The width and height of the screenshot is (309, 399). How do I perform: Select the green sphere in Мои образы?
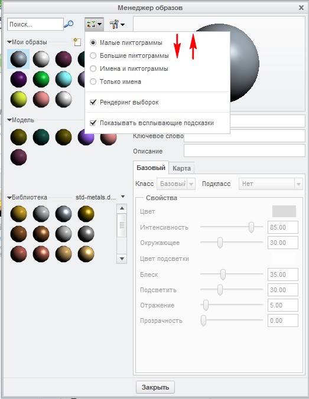pyautogui.click(x=41, y=79)
